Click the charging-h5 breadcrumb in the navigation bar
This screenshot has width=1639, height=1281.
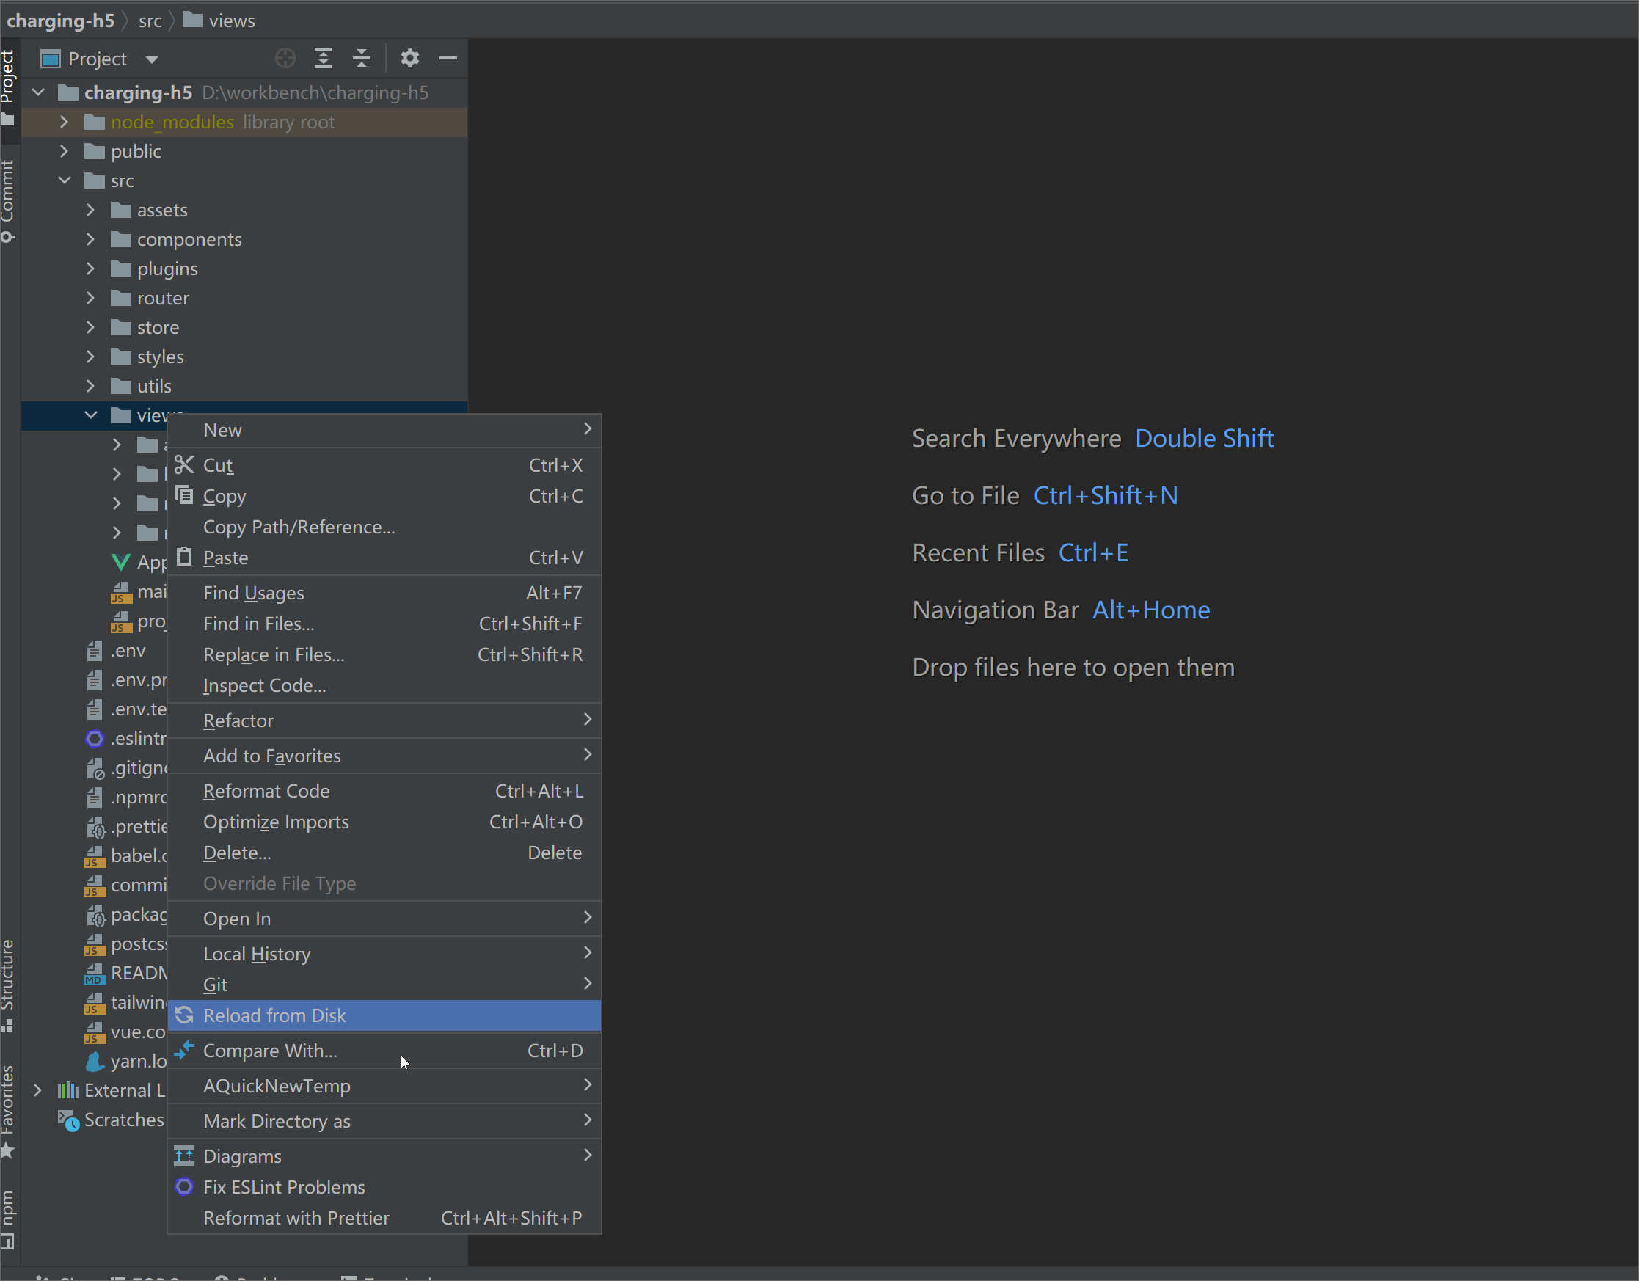coord(61,21)
